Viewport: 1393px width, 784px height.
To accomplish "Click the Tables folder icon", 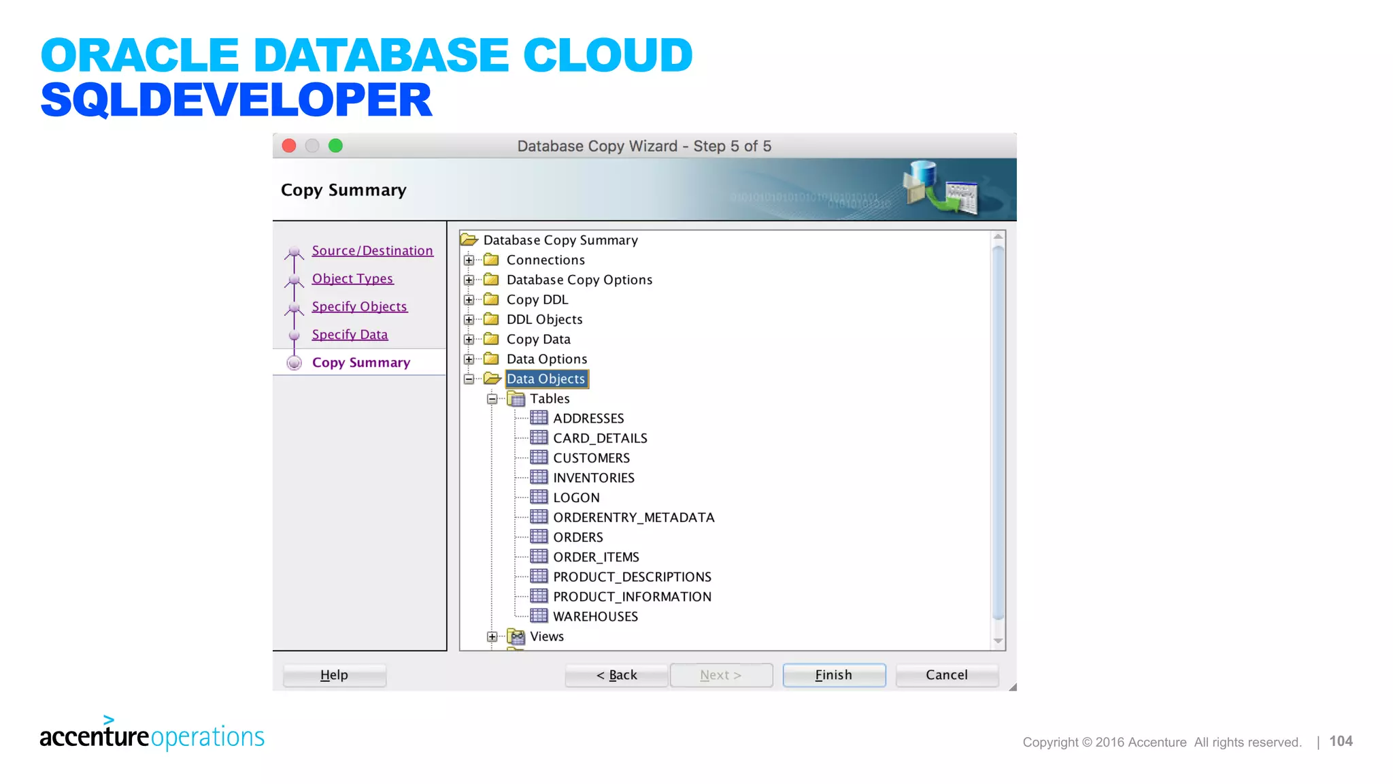I will (x=516, y=398).
